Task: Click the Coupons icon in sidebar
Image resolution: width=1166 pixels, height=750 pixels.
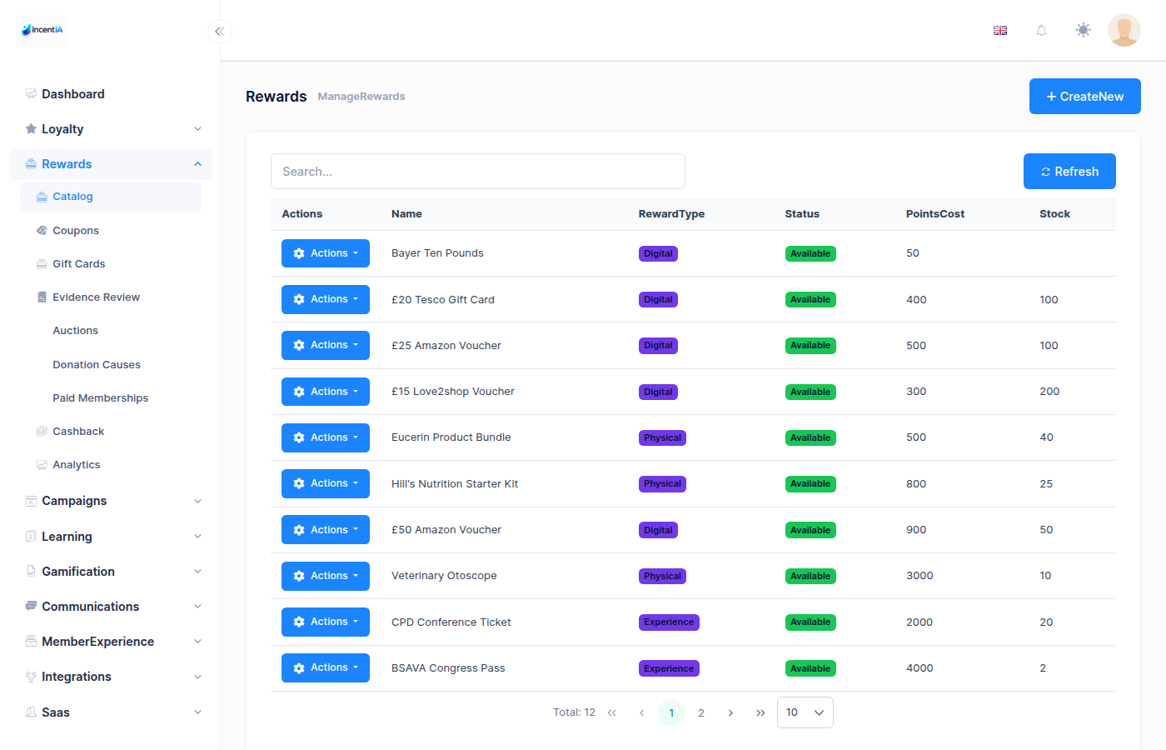Action: click(x=42, y=231)
